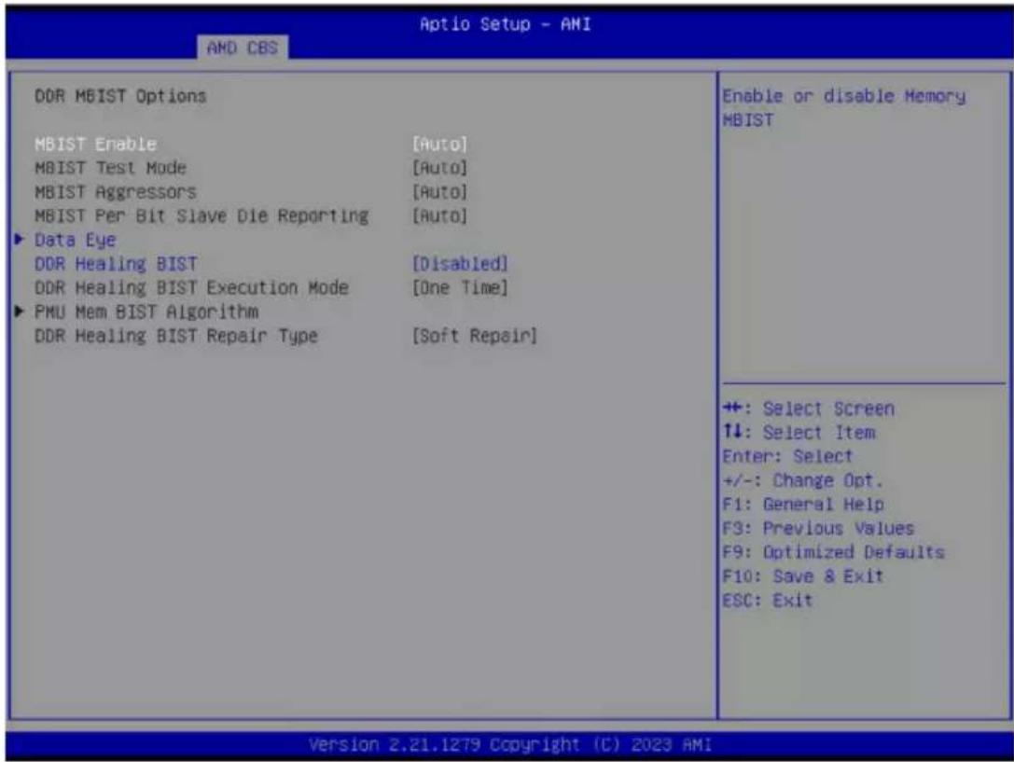
Task: Open Per Bit Slave Die Reporting [Auto] value
Action: click(439, 215)
